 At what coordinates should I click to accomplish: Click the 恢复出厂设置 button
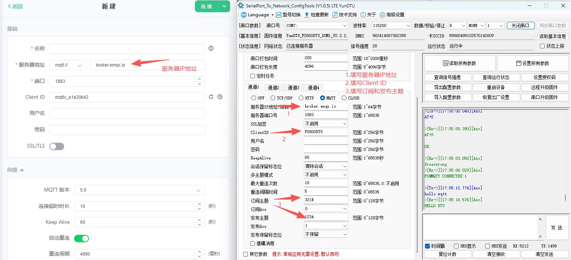point(496,97)
